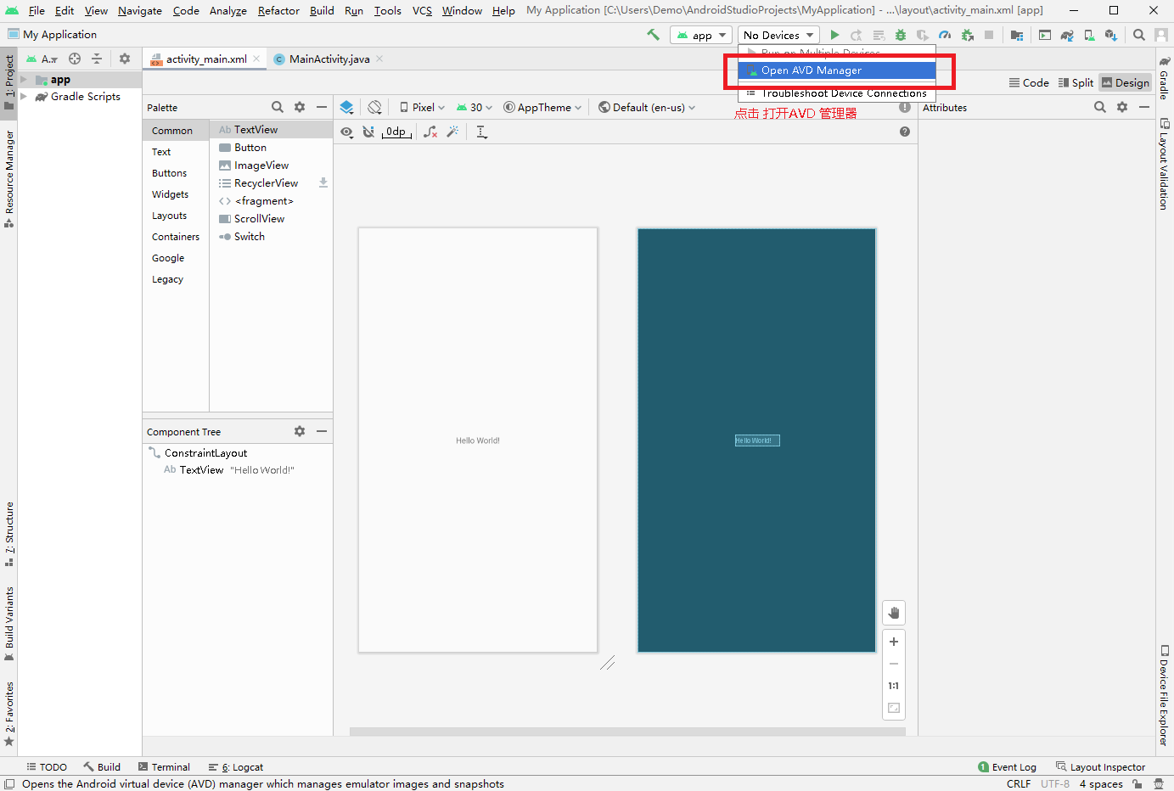
Task: Run the app with green play button
Action: 834,35
